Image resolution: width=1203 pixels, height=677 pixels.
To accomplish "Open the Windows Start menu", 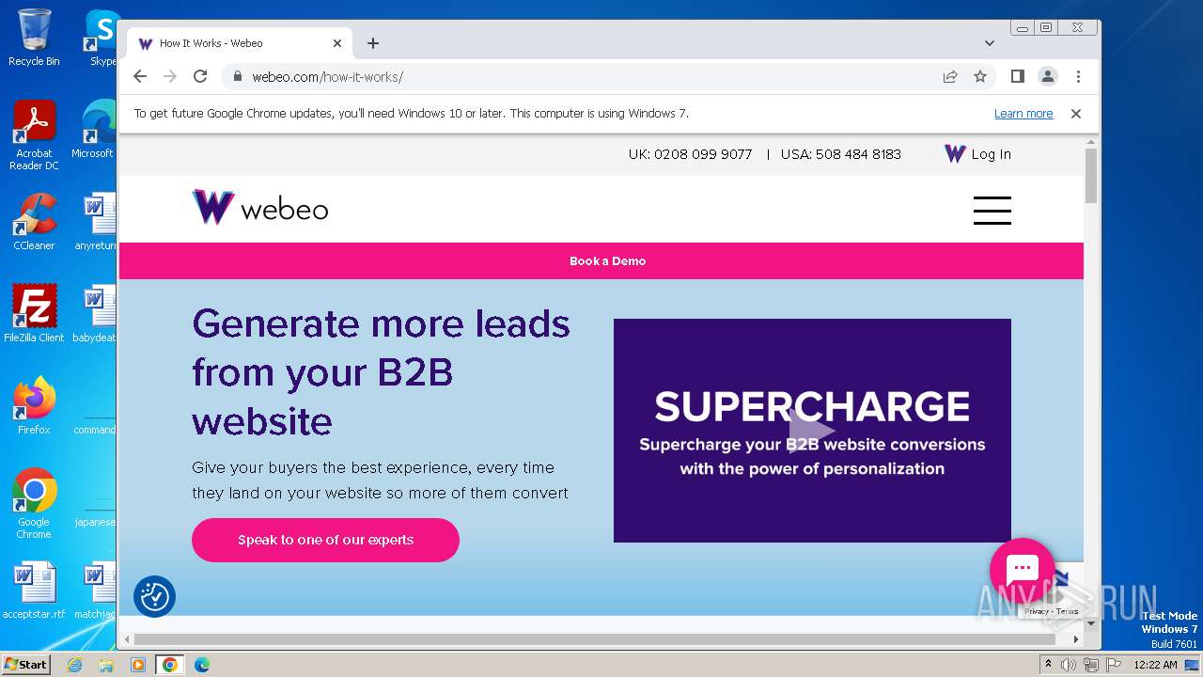I will pos(25,664).
